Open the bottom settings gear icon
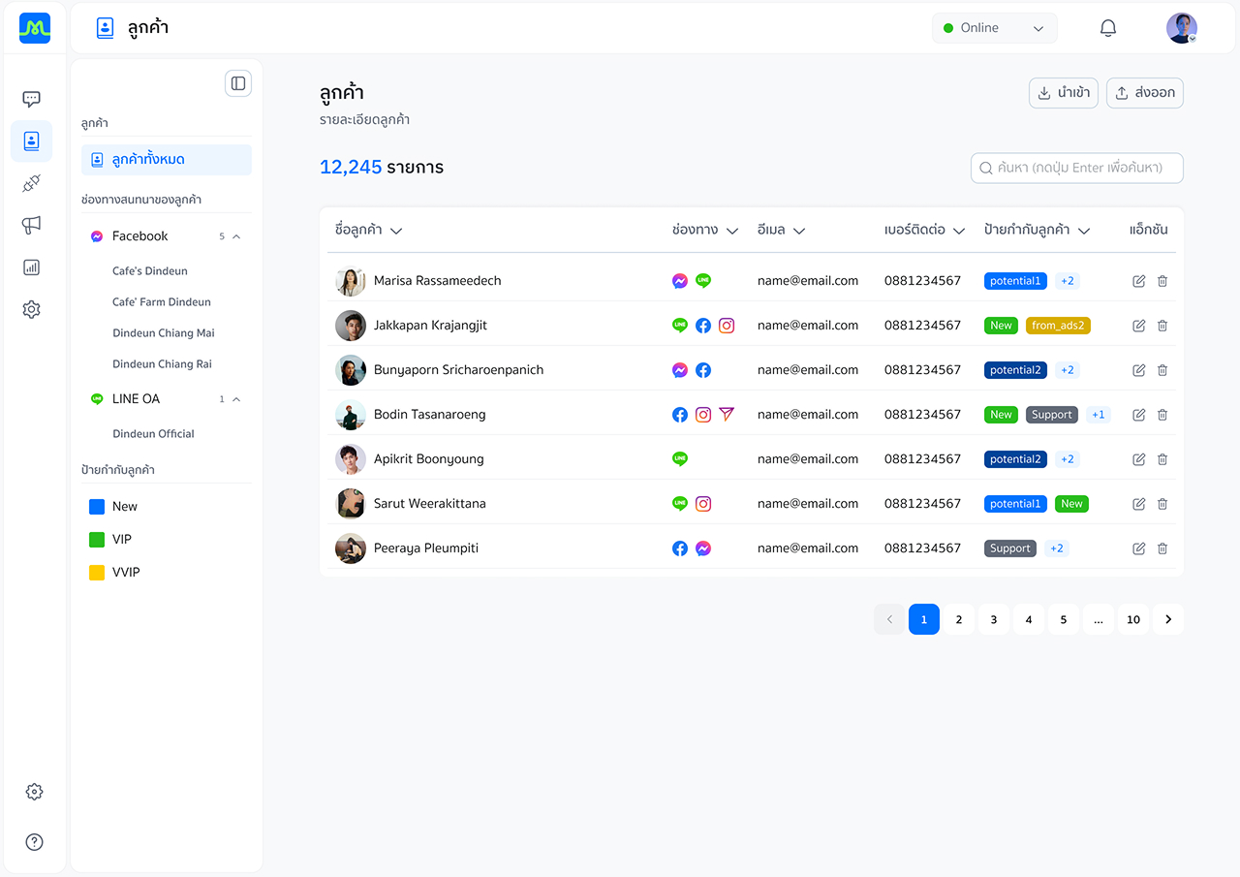This screenshot has width=1240, height=877. tap(34, 792)
